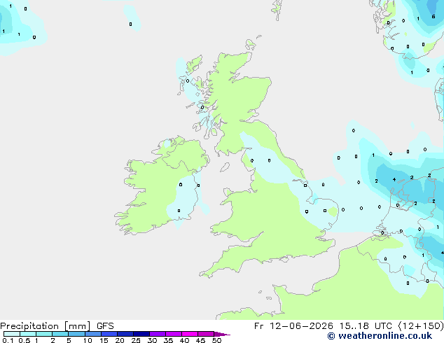444x343 pixels.
Task: Select the 35–40 mm legend swatch
Action: pos(174,334)
